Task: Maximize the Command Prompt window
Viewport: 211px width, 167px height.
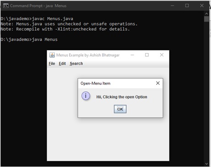Action: tap(187, 6)
